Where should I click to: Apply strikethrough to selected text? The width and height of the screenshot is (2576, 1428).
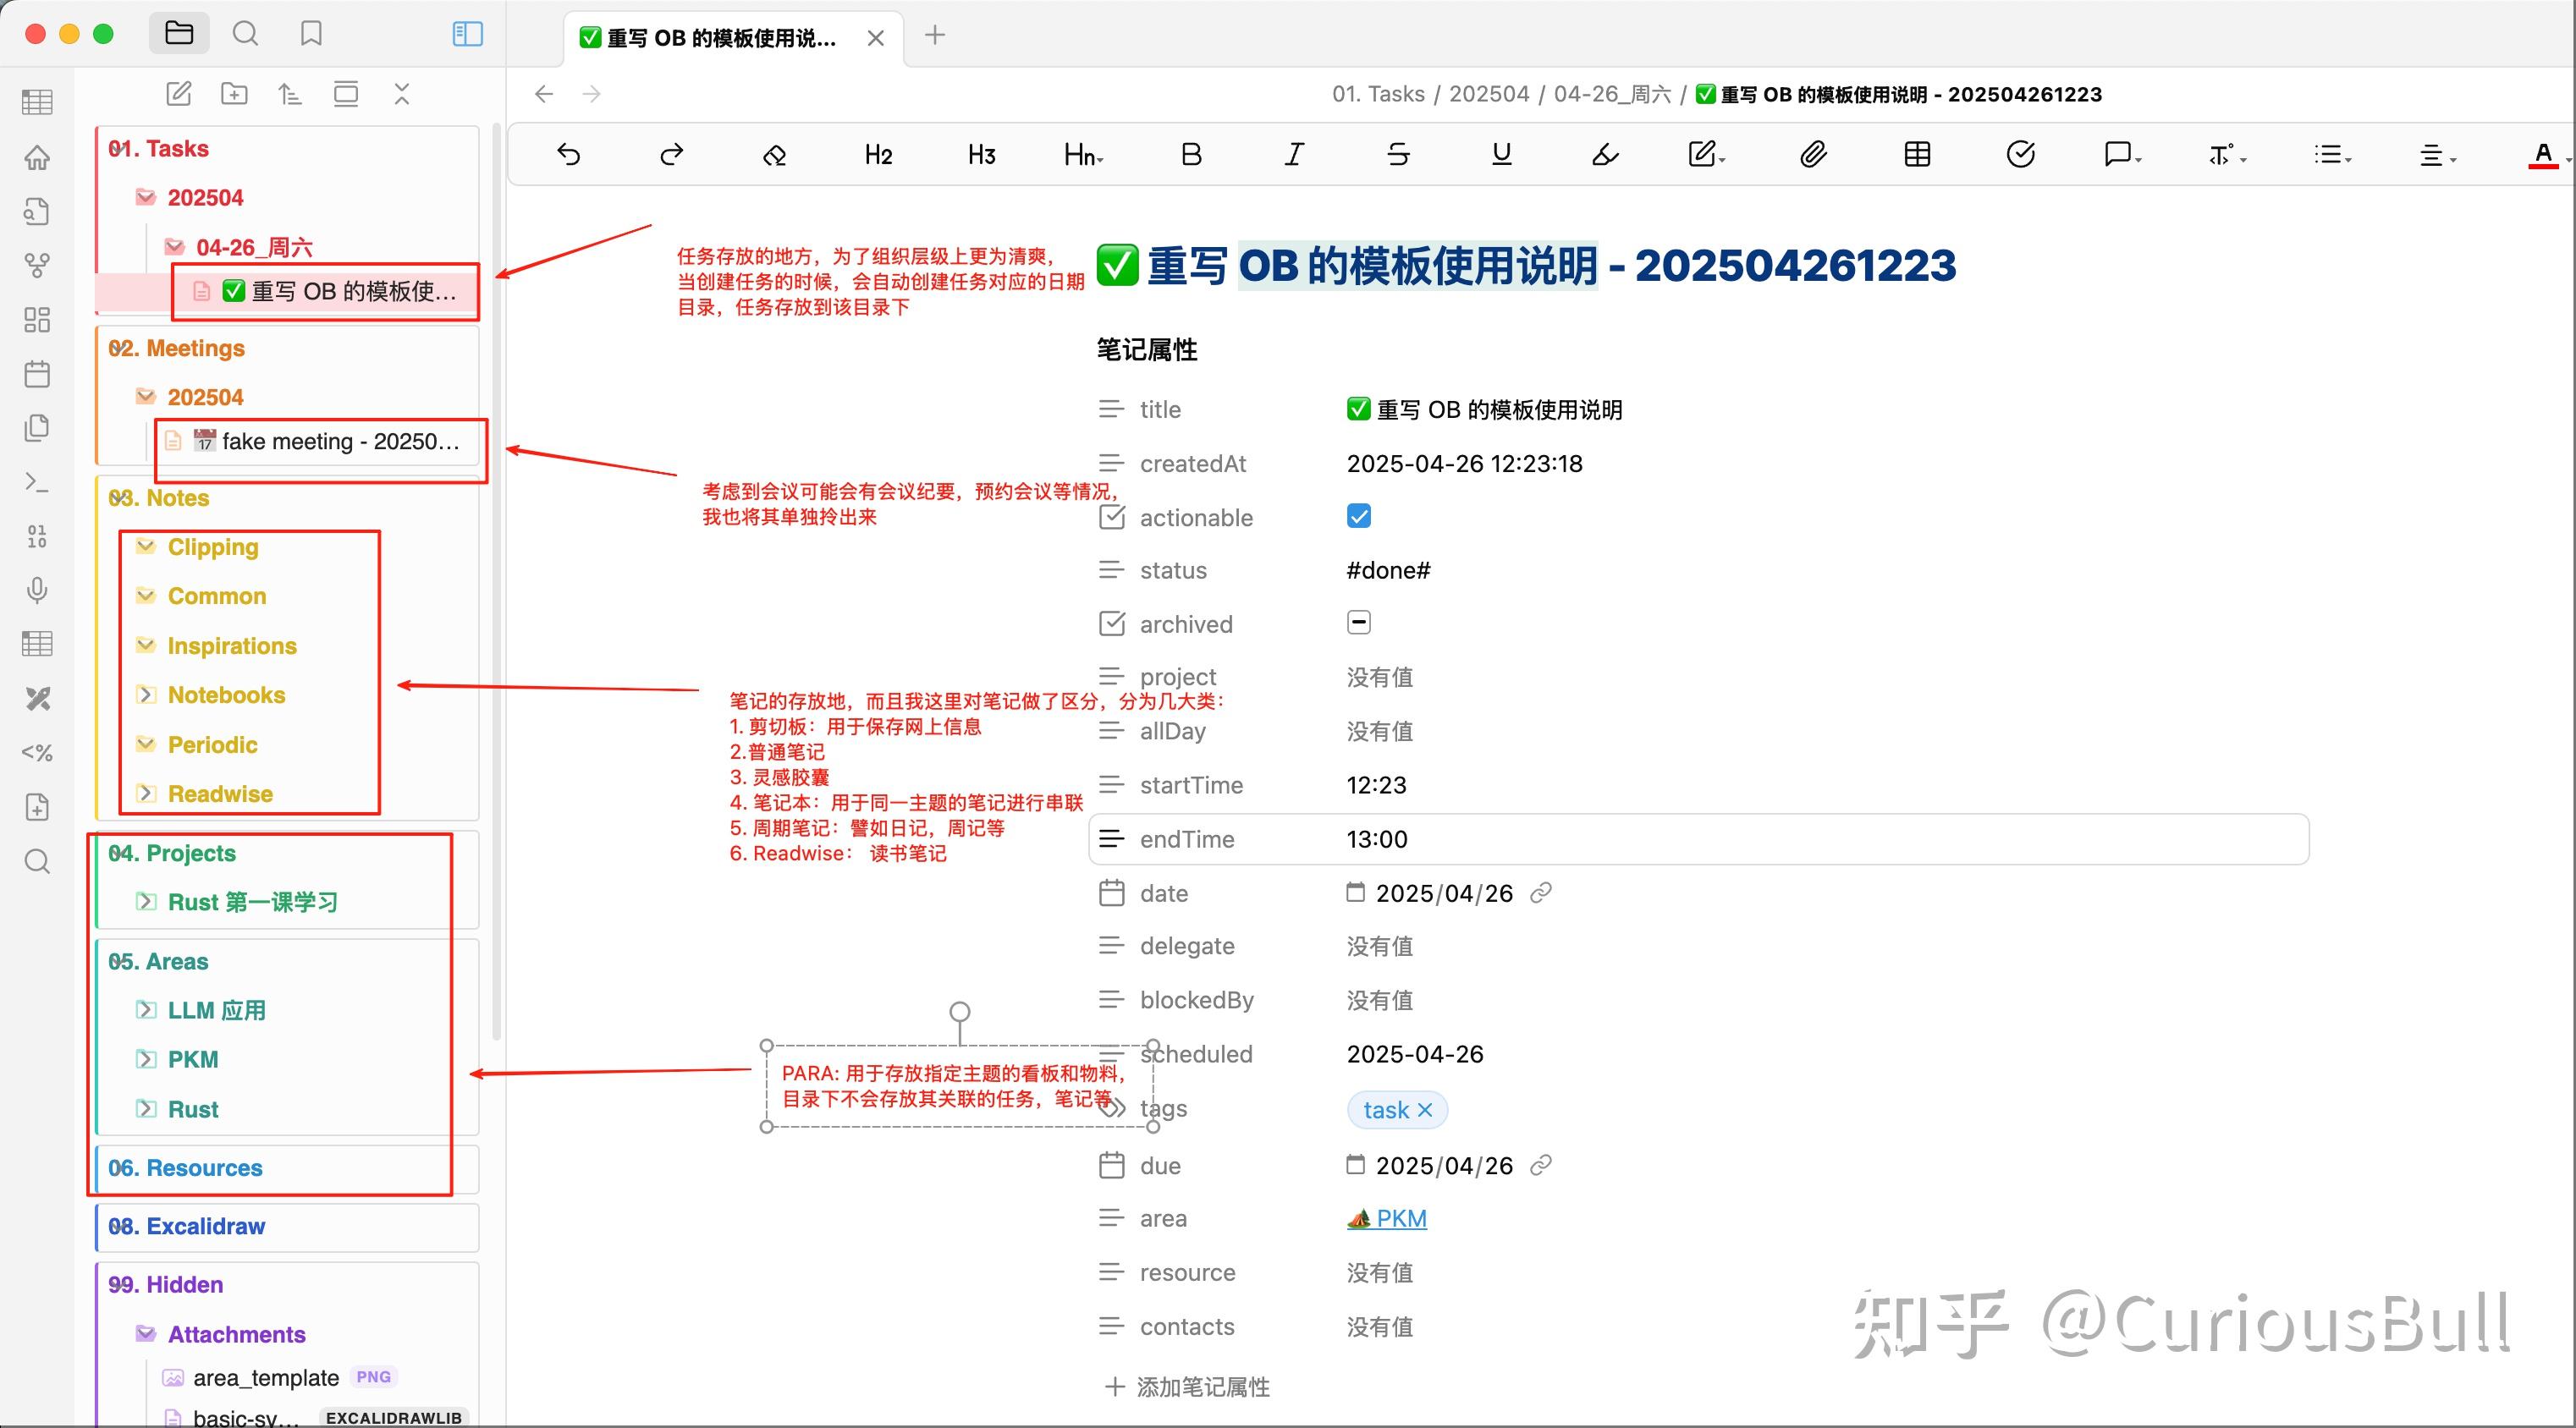point(1397,154)
